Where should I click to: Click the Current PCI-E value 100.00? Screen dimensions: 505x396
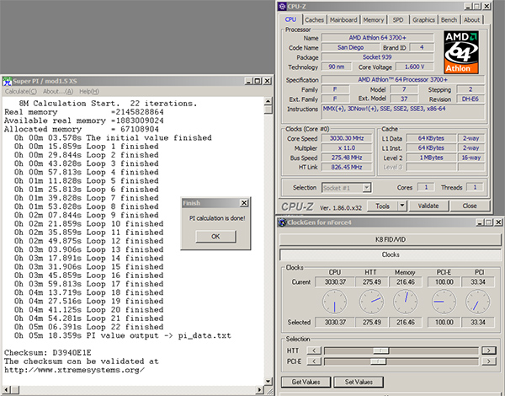coord(444,282)
